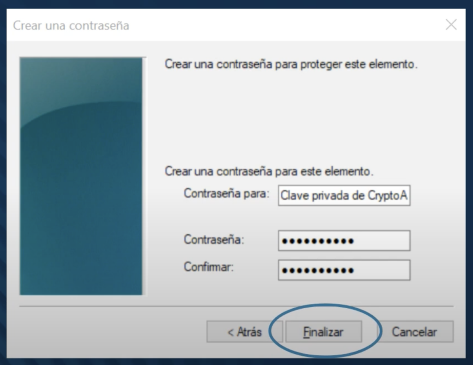Cancel the password creation dialog
The image size is (473, 365).
point(414,332)
